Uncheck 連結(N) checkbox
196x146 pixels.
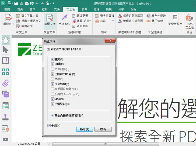click(x=52, y=99)
